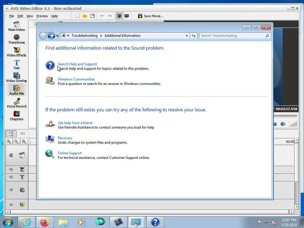304x228 pixels.
Task: Open Firefox from the taskbar
Action: (x=45, y=222)
